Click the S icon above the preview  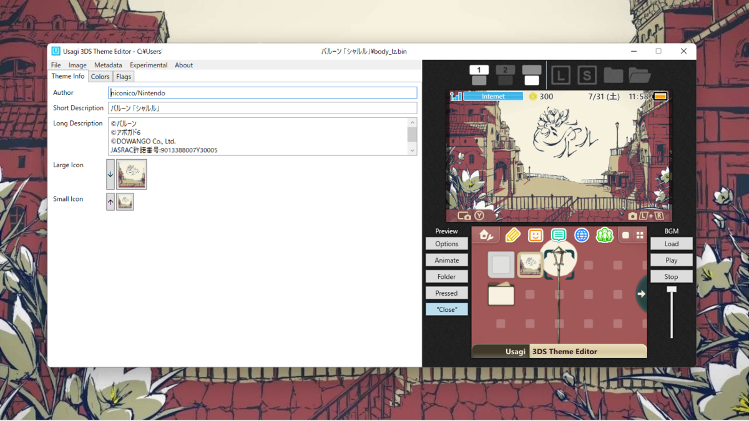point(587,75)
